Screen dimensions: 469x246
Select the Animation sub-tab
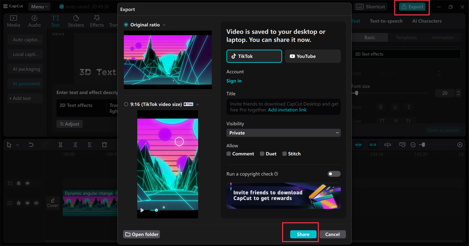point(443,37)
